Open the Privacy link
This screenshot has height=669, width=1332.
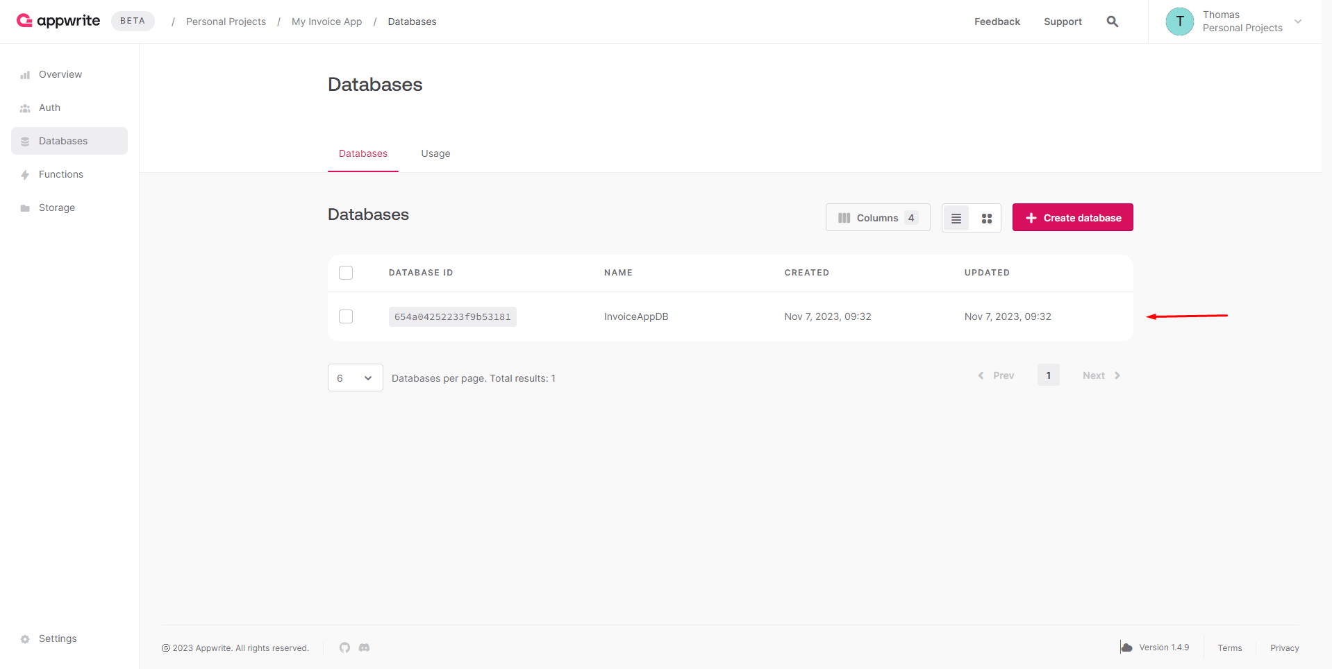click(1285, 647)
